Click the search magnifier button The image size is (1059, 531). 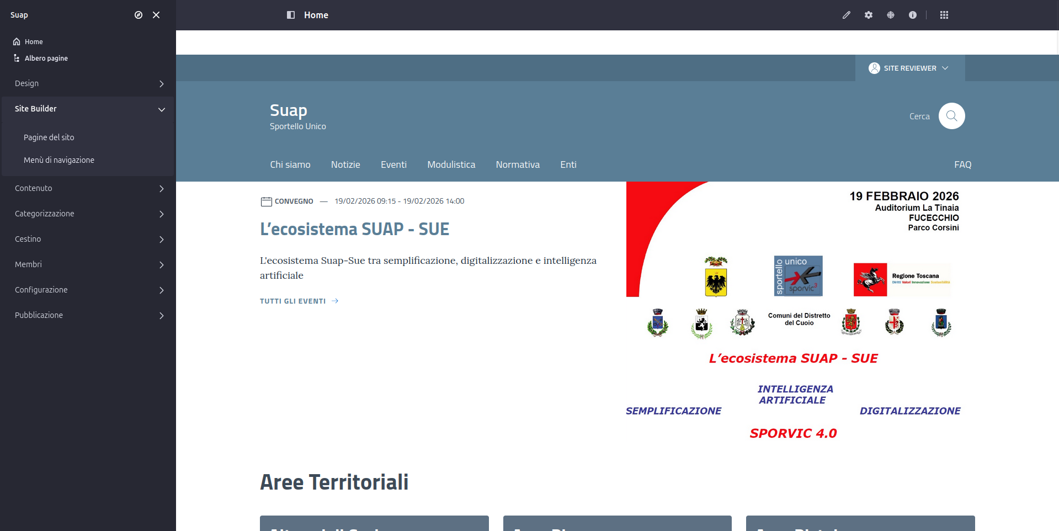click(951, 116)
